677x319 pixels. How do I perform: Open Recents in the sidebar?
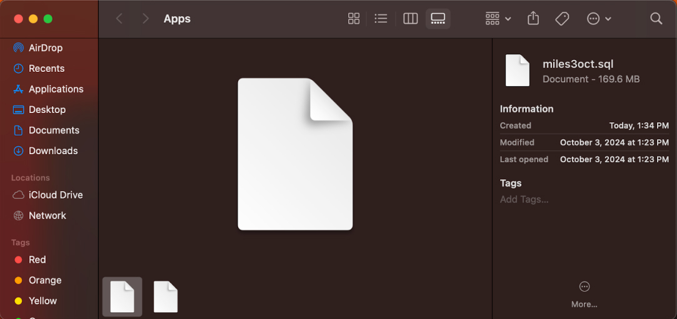click(x=46, y=69)
